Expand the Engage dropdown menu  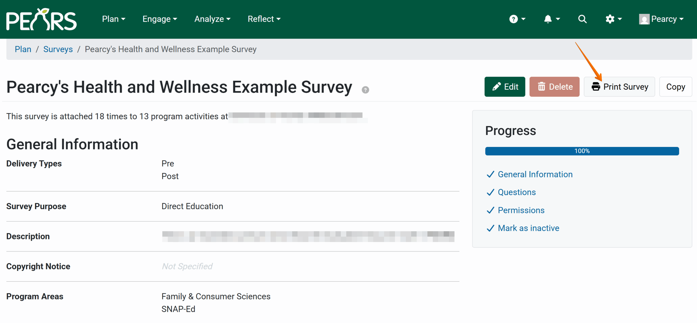[x=160, y=19]
